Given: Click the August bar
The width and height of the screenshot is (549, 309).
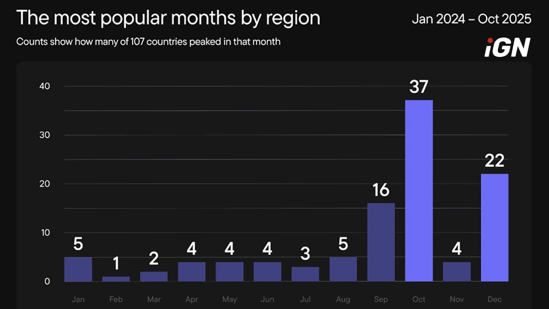Looking at the screenshot, I should coord(343,269).
